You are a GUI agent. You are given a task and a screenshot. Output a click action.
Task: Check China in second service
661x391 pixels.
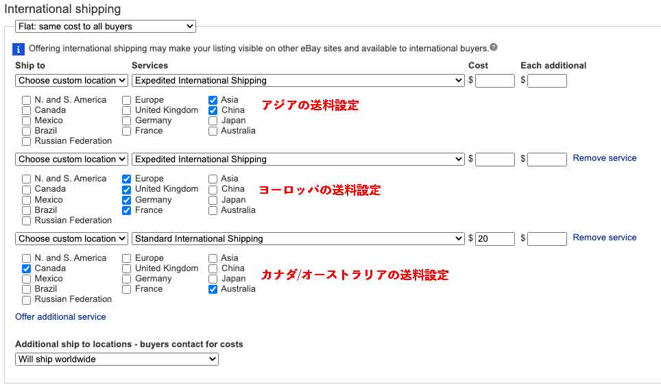pos(213,190)
